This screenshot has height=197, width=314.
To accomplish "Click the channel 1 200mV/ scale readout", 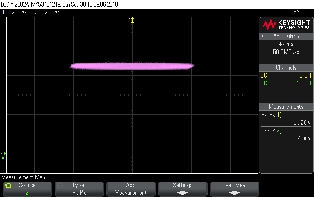I will 19,13.
